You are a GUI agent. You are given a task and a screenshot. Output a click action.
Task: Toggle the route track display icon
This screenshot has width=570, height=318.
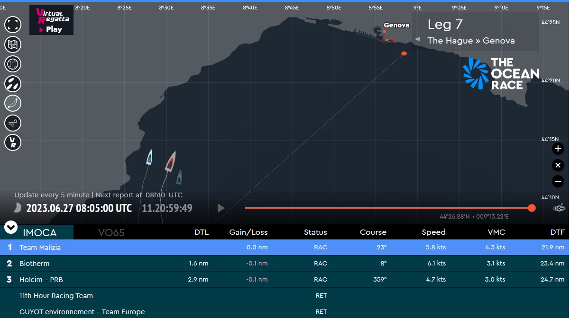coord(13,103)
